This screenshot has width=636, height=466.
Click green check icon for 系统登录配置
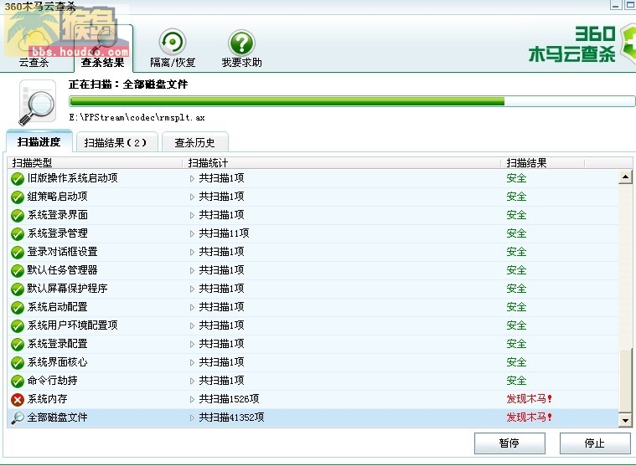click(18, 345)
